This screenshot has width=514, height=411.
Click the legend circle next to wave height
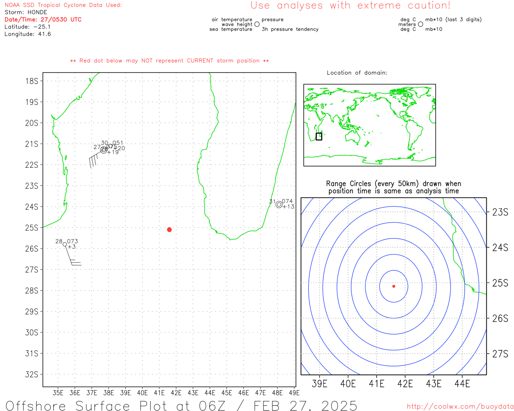257,24
